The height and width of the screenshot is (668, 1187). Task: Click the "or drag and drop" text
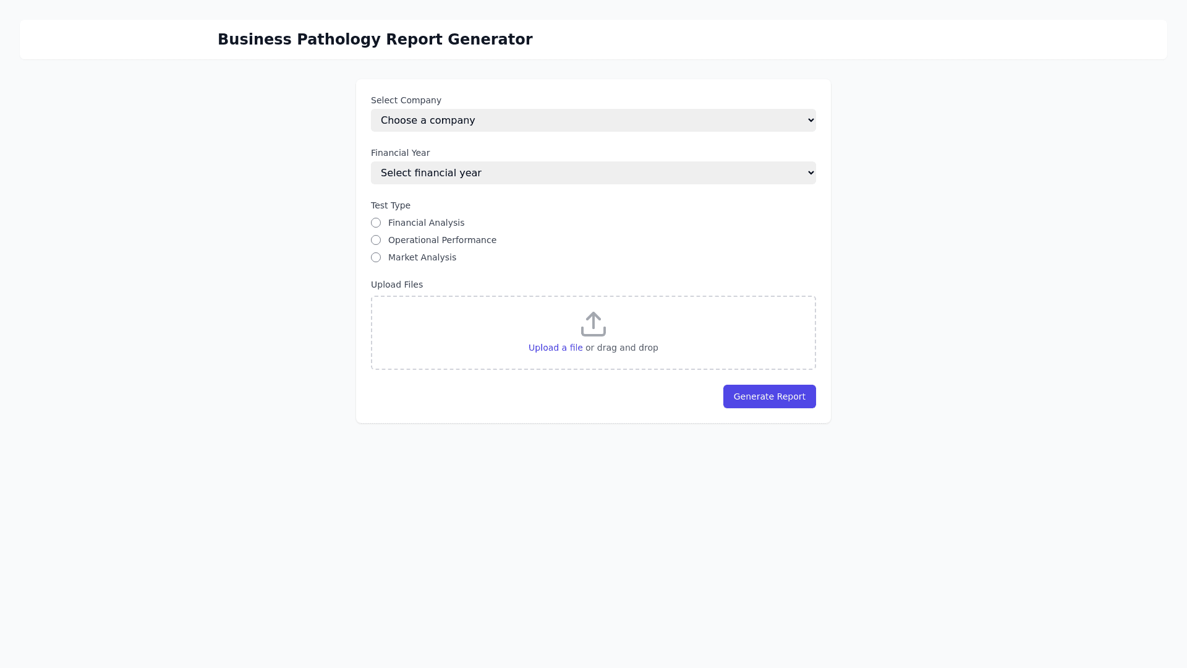[x=622, y=348]
